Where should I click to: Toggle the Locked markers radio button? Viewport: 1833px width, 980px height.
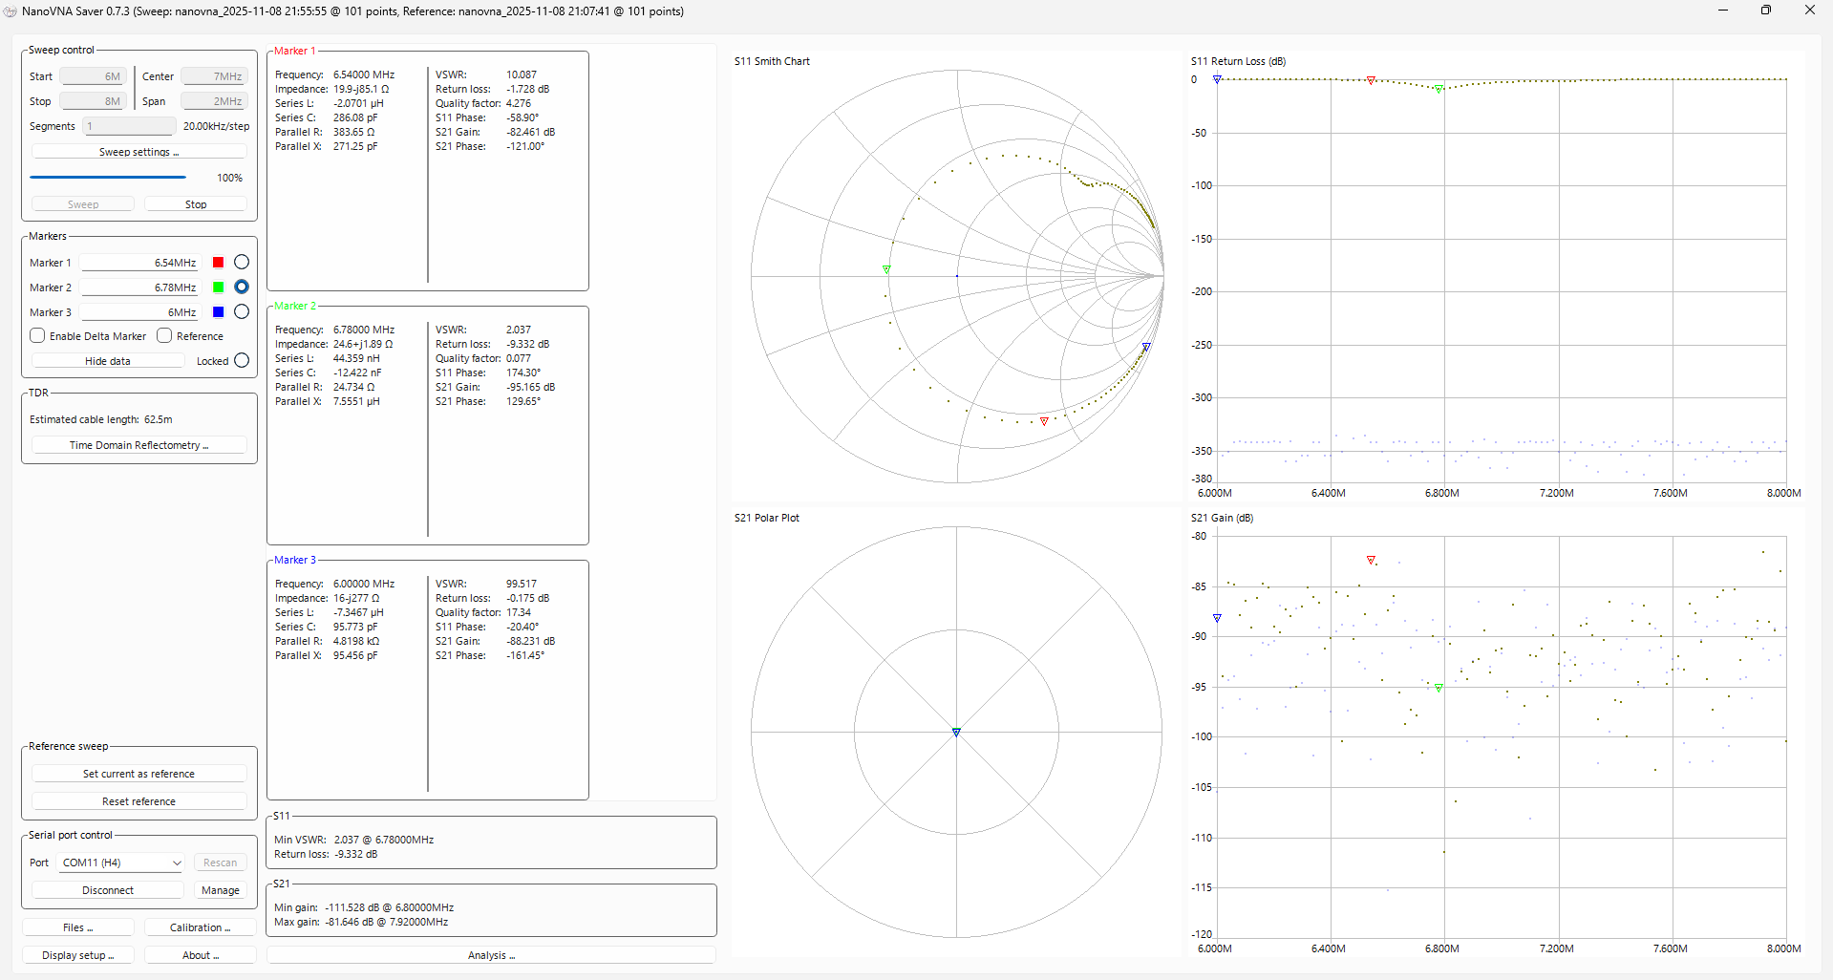click(x=242, y=361)
